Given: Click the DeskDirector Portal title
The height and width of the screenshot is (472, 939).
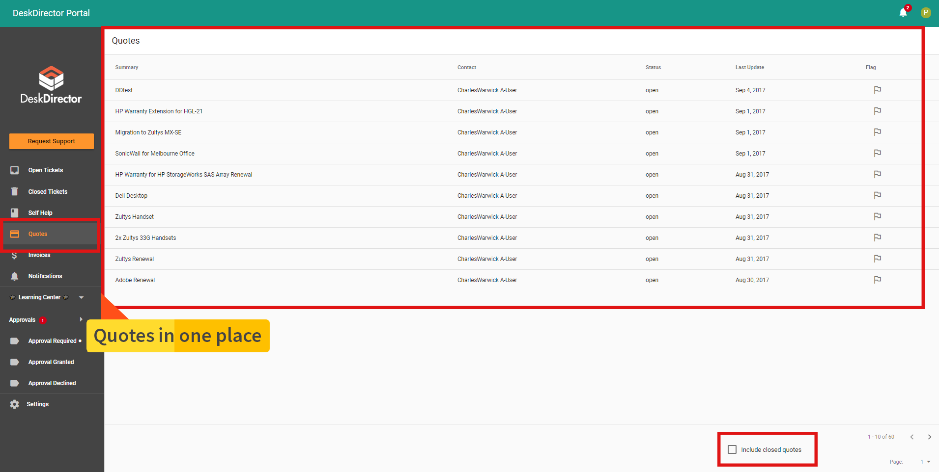Looking at the screenshot, I should (x=51, y=13).
